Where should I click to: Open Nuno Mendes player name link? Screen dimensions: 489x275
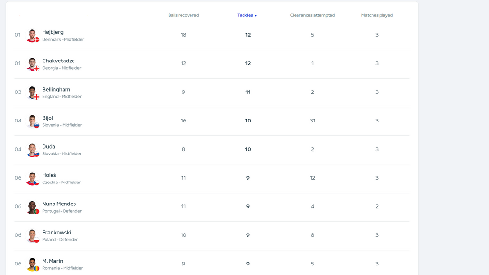click(x=59, y=204)
